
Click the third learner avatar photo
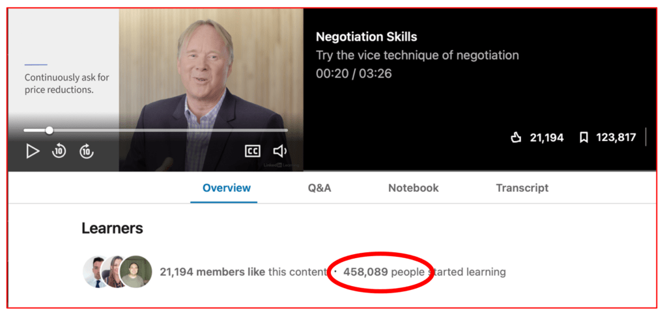(136, 272)
